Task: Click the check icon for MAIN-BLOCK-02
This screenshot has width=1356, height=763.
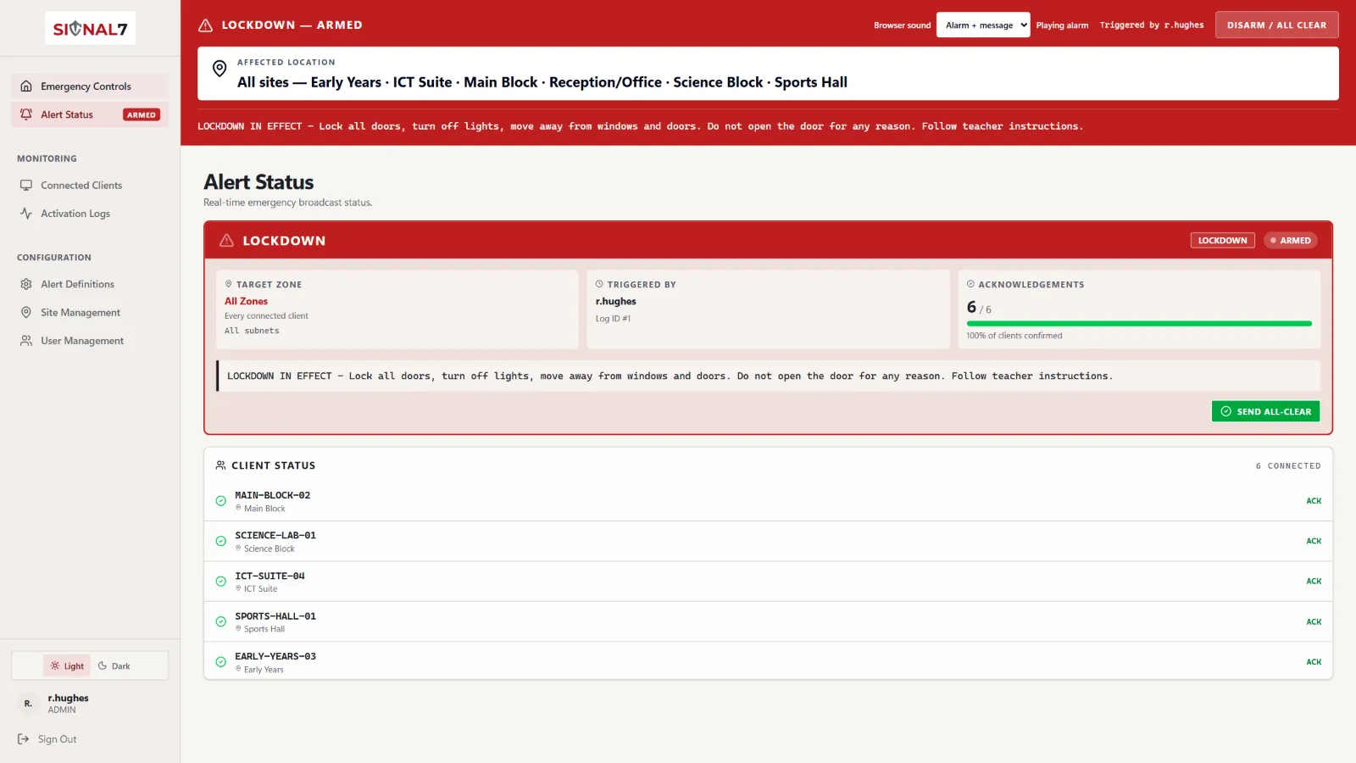Action: [220, 501]
